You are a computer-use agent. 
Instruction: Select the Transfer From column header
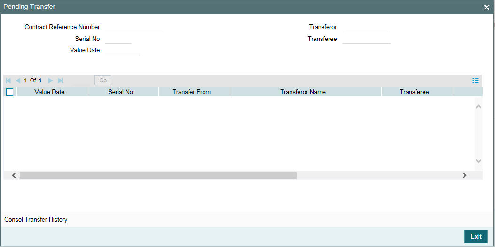click(195, 92)
